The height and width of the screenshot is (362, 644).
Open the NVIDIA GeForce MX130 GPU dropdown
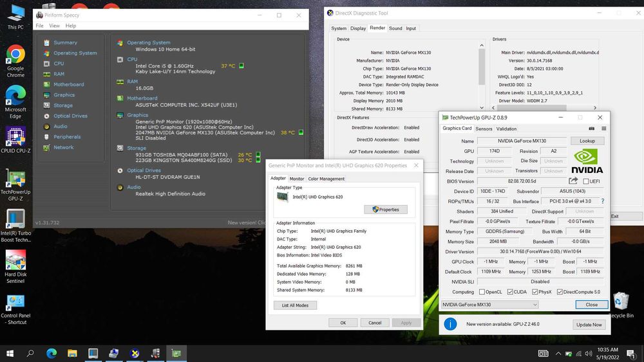click(x=489, y=305)
